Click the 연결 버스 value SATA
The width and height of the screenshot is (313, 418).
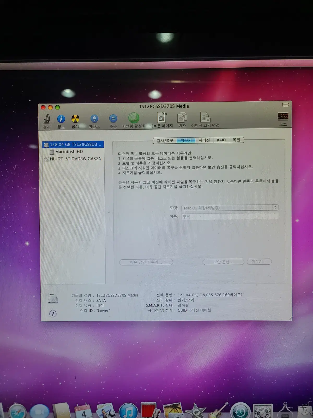pyautogui.click(x=101, y=300)
